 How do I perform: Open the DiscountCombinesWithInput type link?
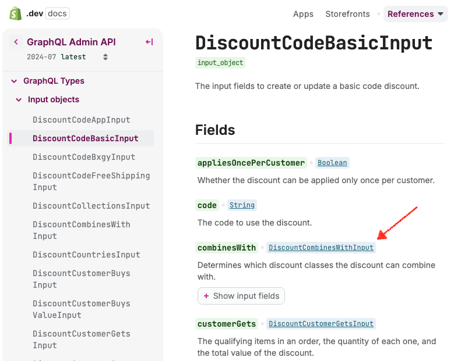pos(320,248)
